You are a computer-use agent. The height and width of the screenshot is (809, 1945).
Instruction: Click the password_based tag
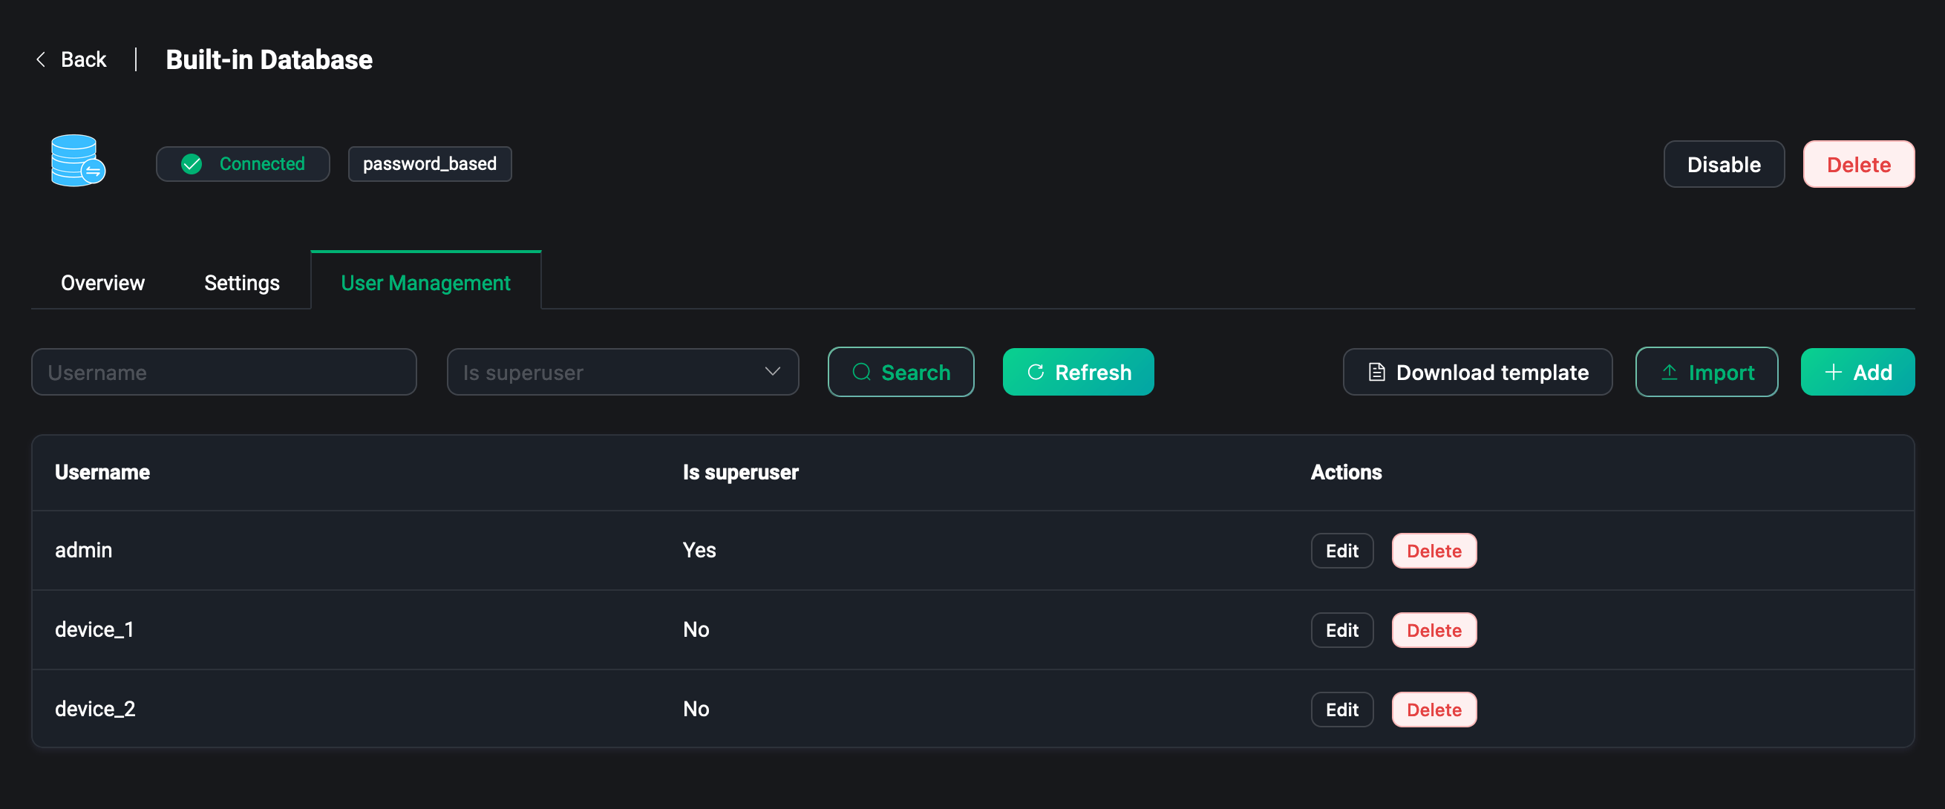click(x=429, y=164)
